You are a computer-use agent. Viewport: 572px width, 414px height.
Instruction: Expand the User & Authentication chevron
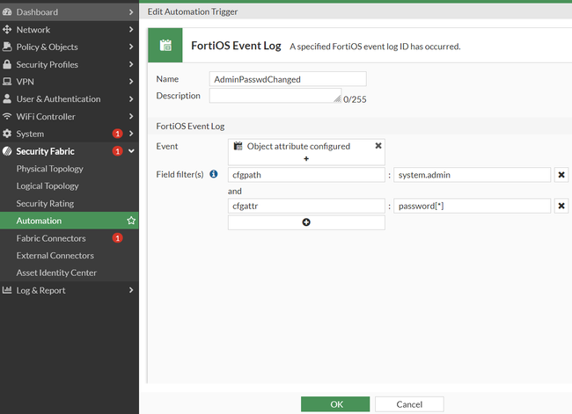[x=131, y=98]
